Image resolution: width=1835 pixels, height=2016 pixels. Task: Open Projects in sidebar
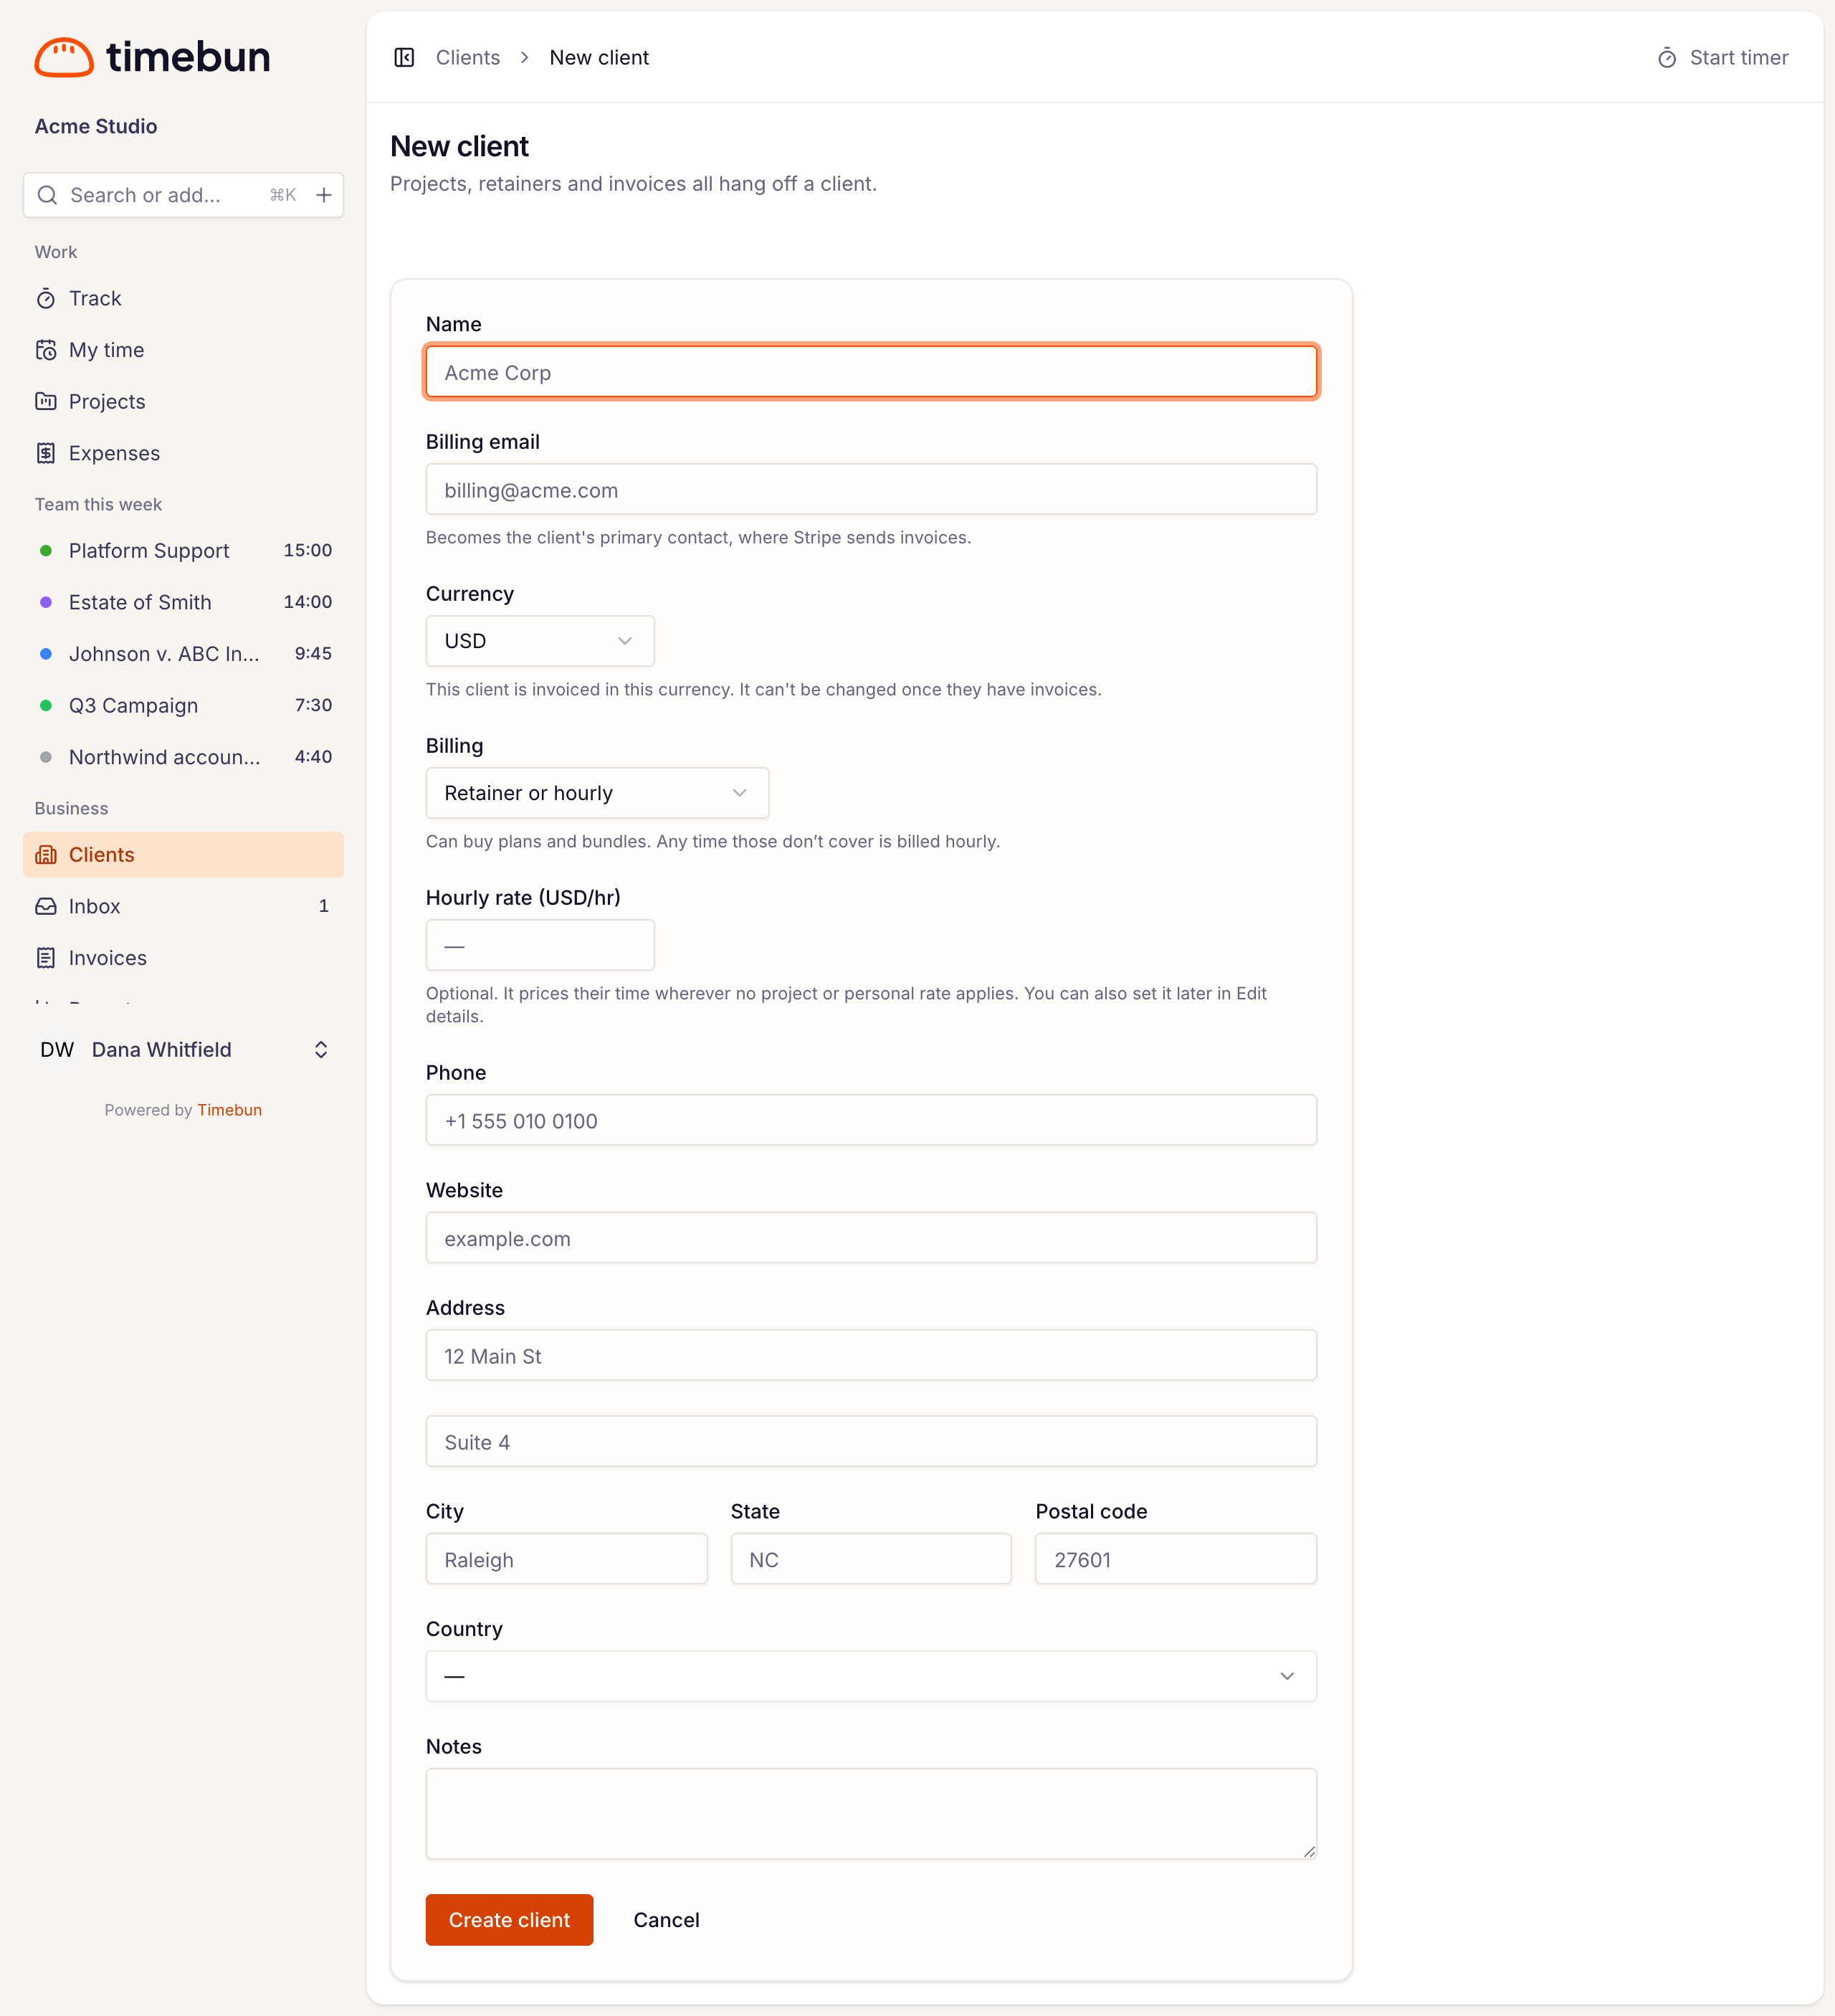183,402
